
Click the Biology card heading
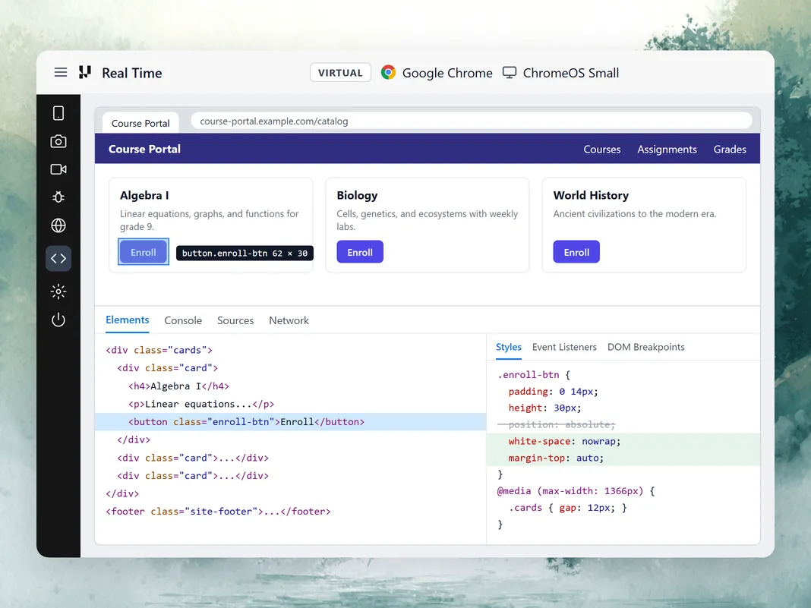(357, 195)
